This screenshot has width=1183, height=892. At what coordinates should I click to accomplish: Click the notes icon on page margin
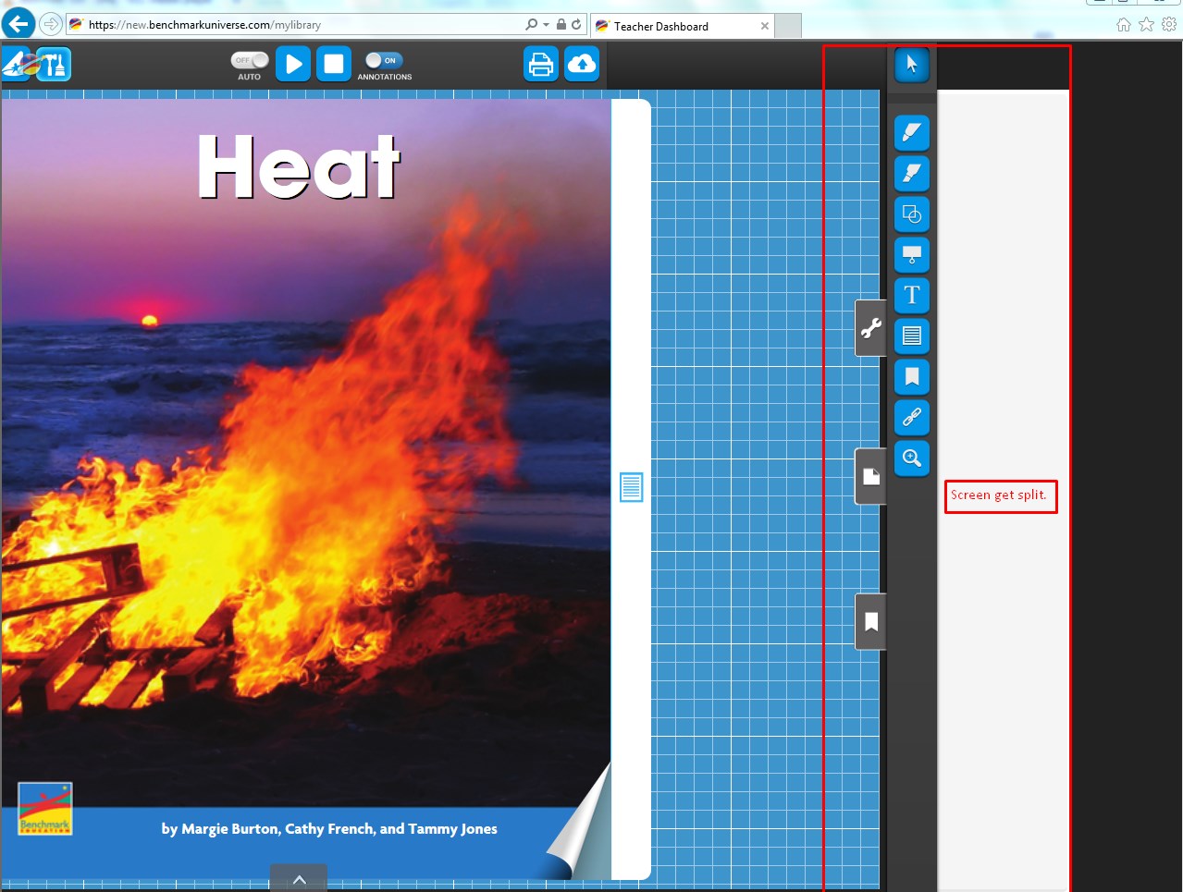[x=631, y=486]
